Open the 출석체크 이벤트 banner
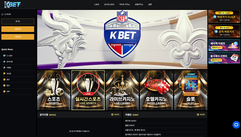Viewport: 241px width, 137px height. coord(224,58)
